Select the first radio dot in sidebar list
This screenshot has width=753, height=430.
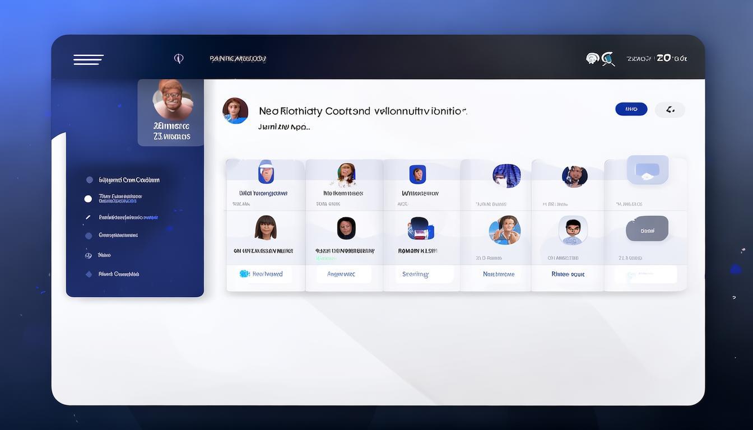click(89, 180)
